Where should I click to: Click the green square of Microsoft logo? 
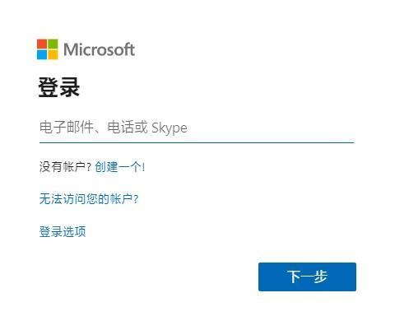click(53, 44)
